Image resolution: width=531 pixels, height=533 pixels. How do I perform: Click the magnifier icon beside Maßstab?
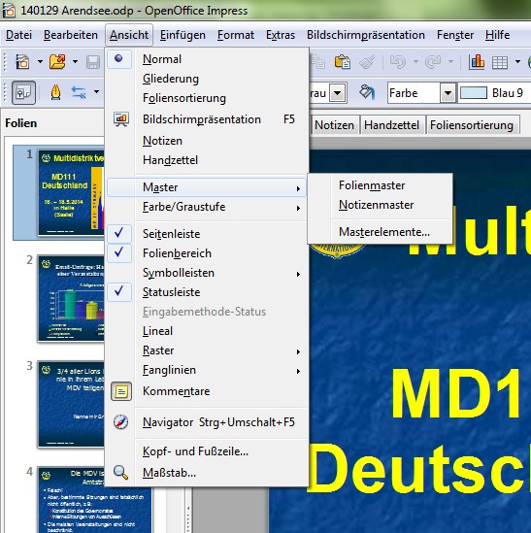tap(120, 473)
